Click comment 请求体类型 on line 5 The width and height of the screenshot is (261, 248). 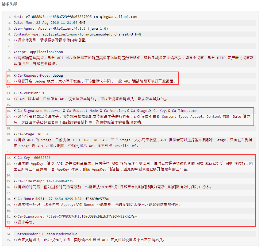tap(50, 40)
